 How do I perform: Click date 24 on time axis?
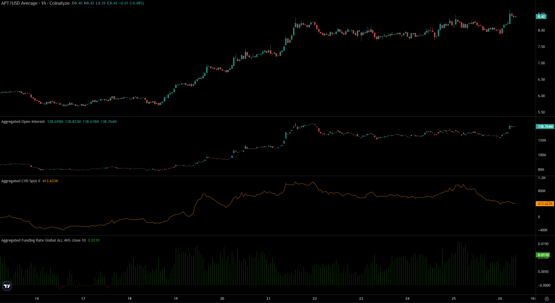tap(407, 299)
